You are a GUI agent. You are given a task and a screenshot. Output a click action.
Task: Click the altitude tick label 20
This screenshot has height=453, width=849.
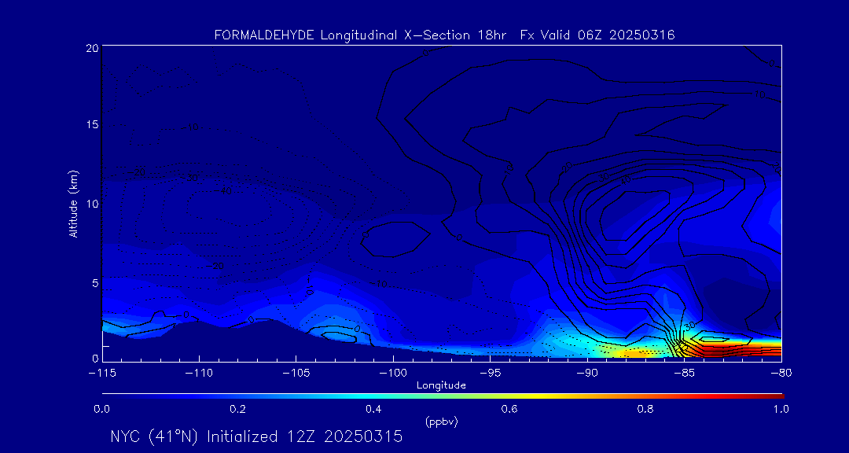tap(92, 47)
